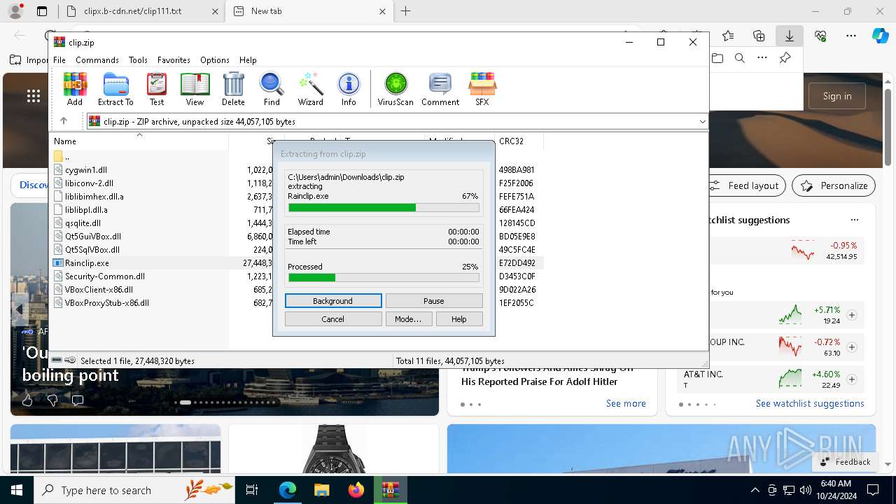Image resolution: width=896 pixels, height=504 pixels.
Task: Click the Extract To toolbar icon
Action: point(115,89)
